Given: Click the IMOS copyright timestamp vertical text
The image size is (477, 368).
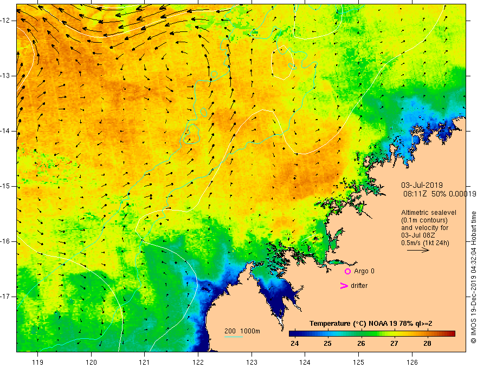Looking at the screenshot, I should (x=473, y=277).
